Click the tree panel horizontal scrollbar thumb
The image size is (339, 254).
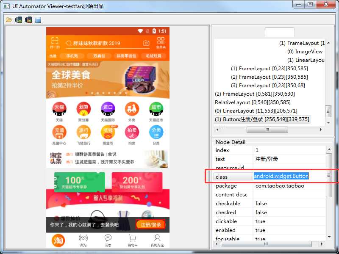tap(267, 130)
